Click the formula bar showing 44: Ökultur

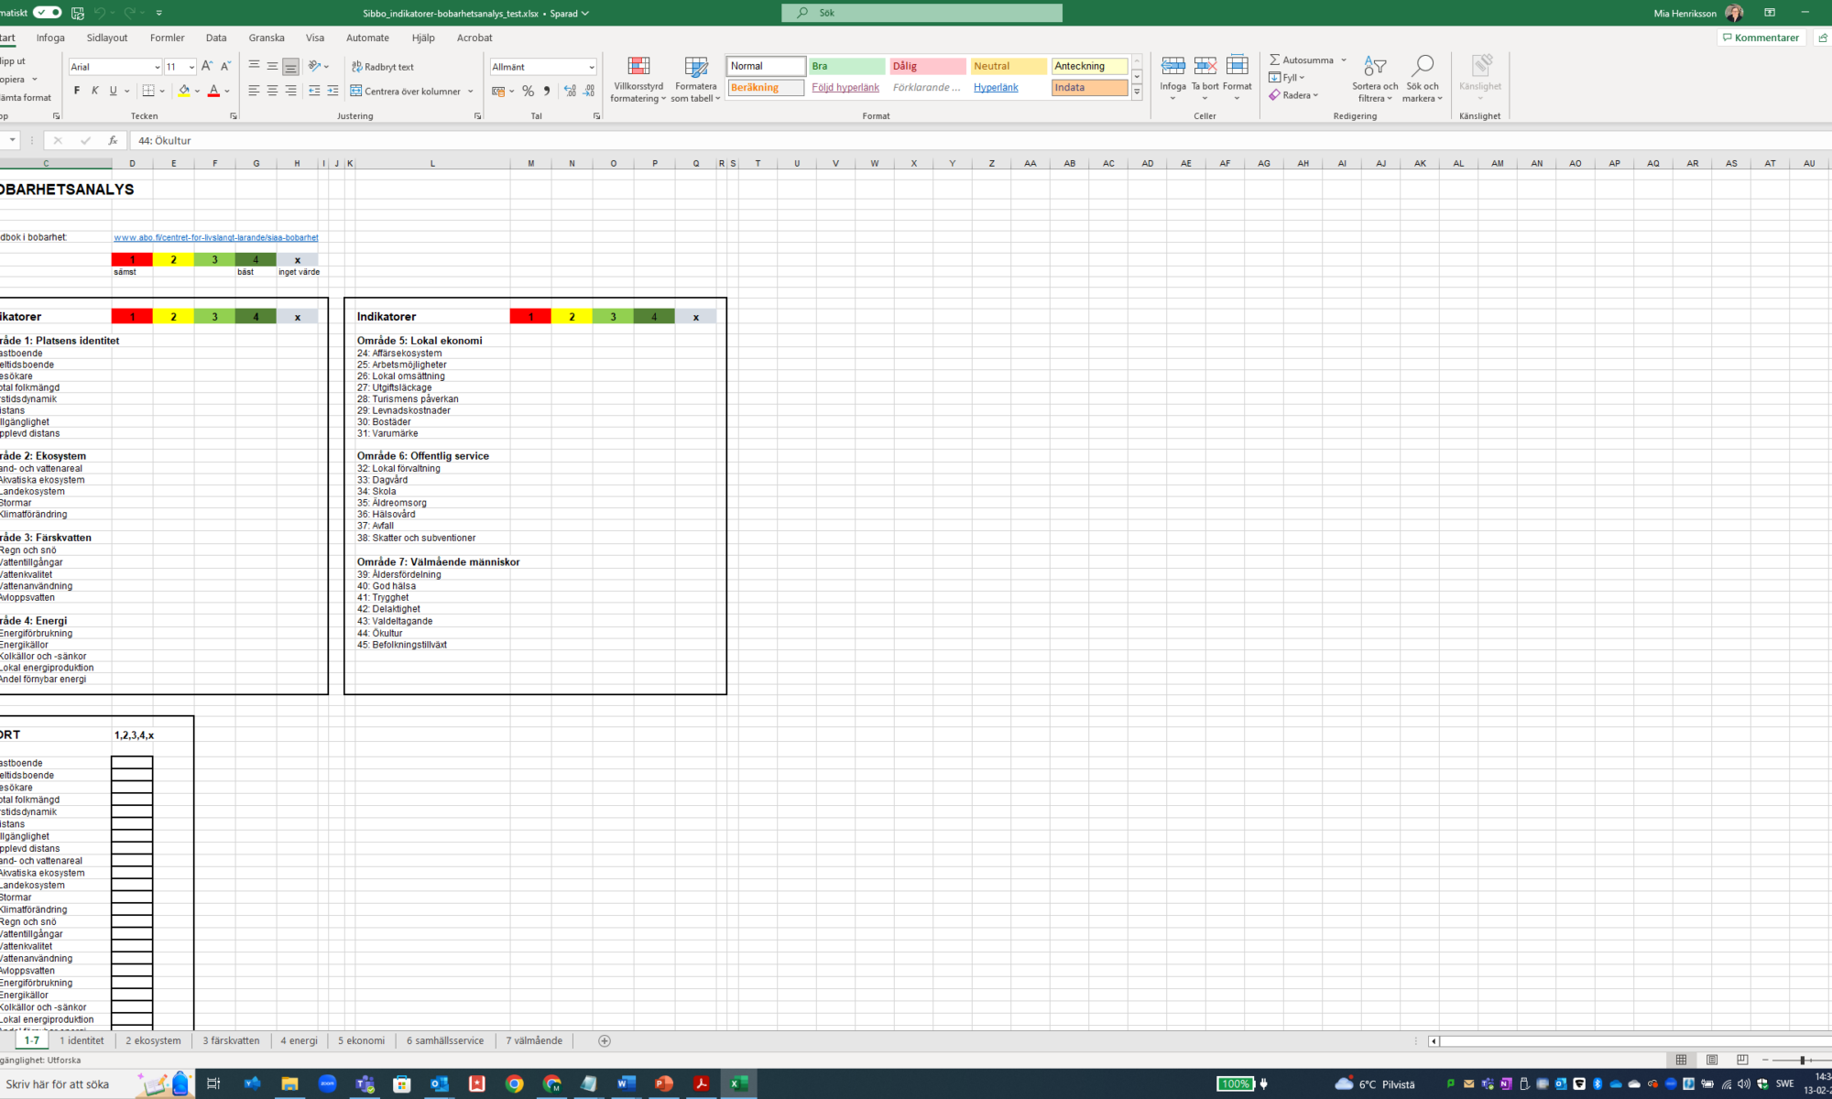click(980, 140)
